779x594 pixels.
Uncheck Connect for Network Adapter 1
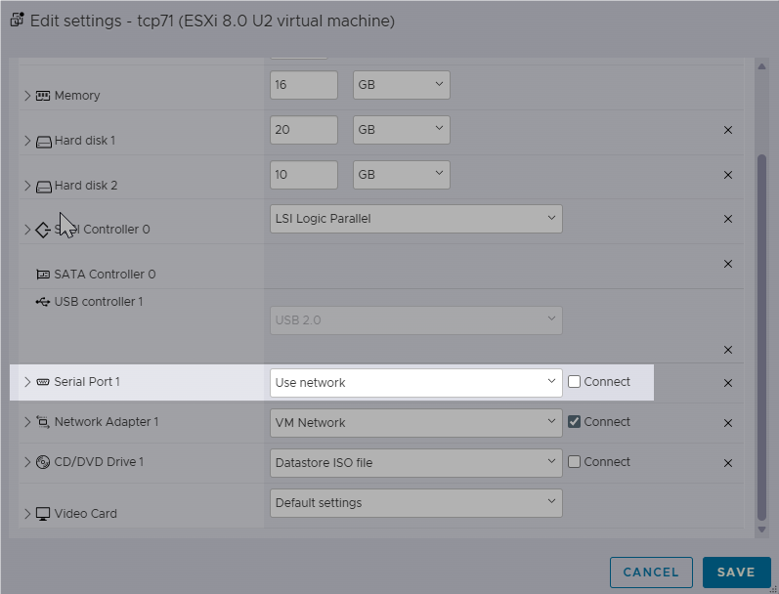pyautogui.click(x=574, y=422)
